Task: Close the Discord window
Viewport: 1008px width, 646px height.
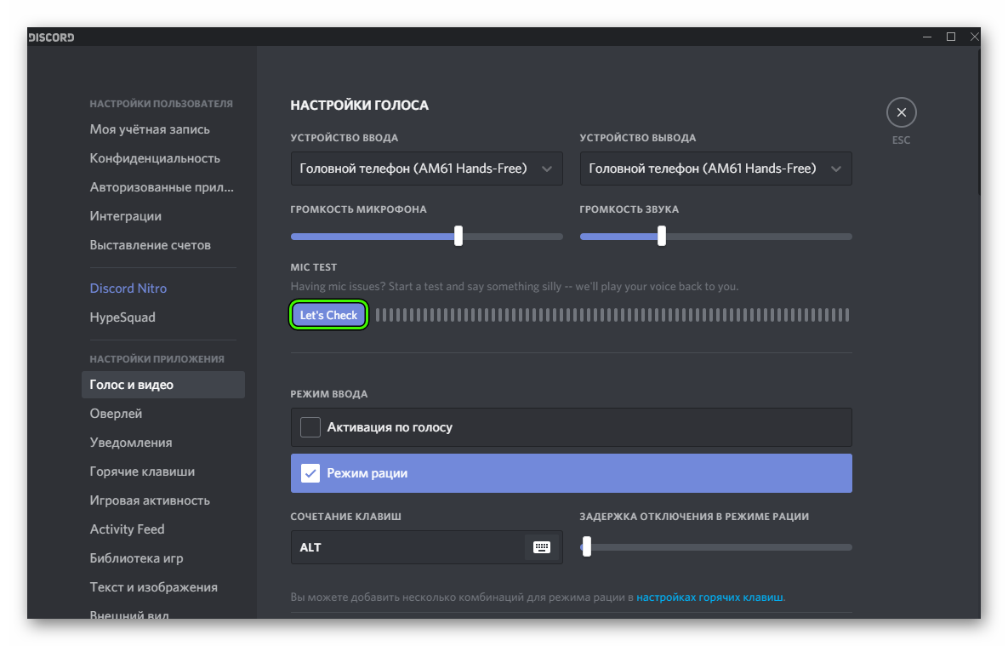Action: (974, 37)
